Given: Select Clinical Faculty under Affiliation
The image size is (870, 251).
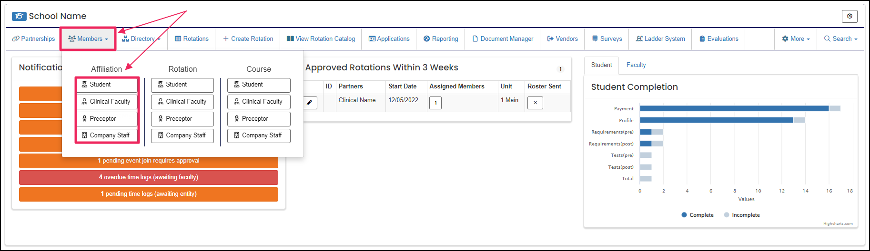Looking at the screenshot, I should tap(107, 102).
